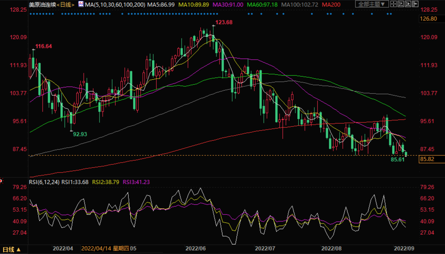This screenshot has height=254, width=445.
Task: Click the crosshair cursor icon
Action: 393,4
